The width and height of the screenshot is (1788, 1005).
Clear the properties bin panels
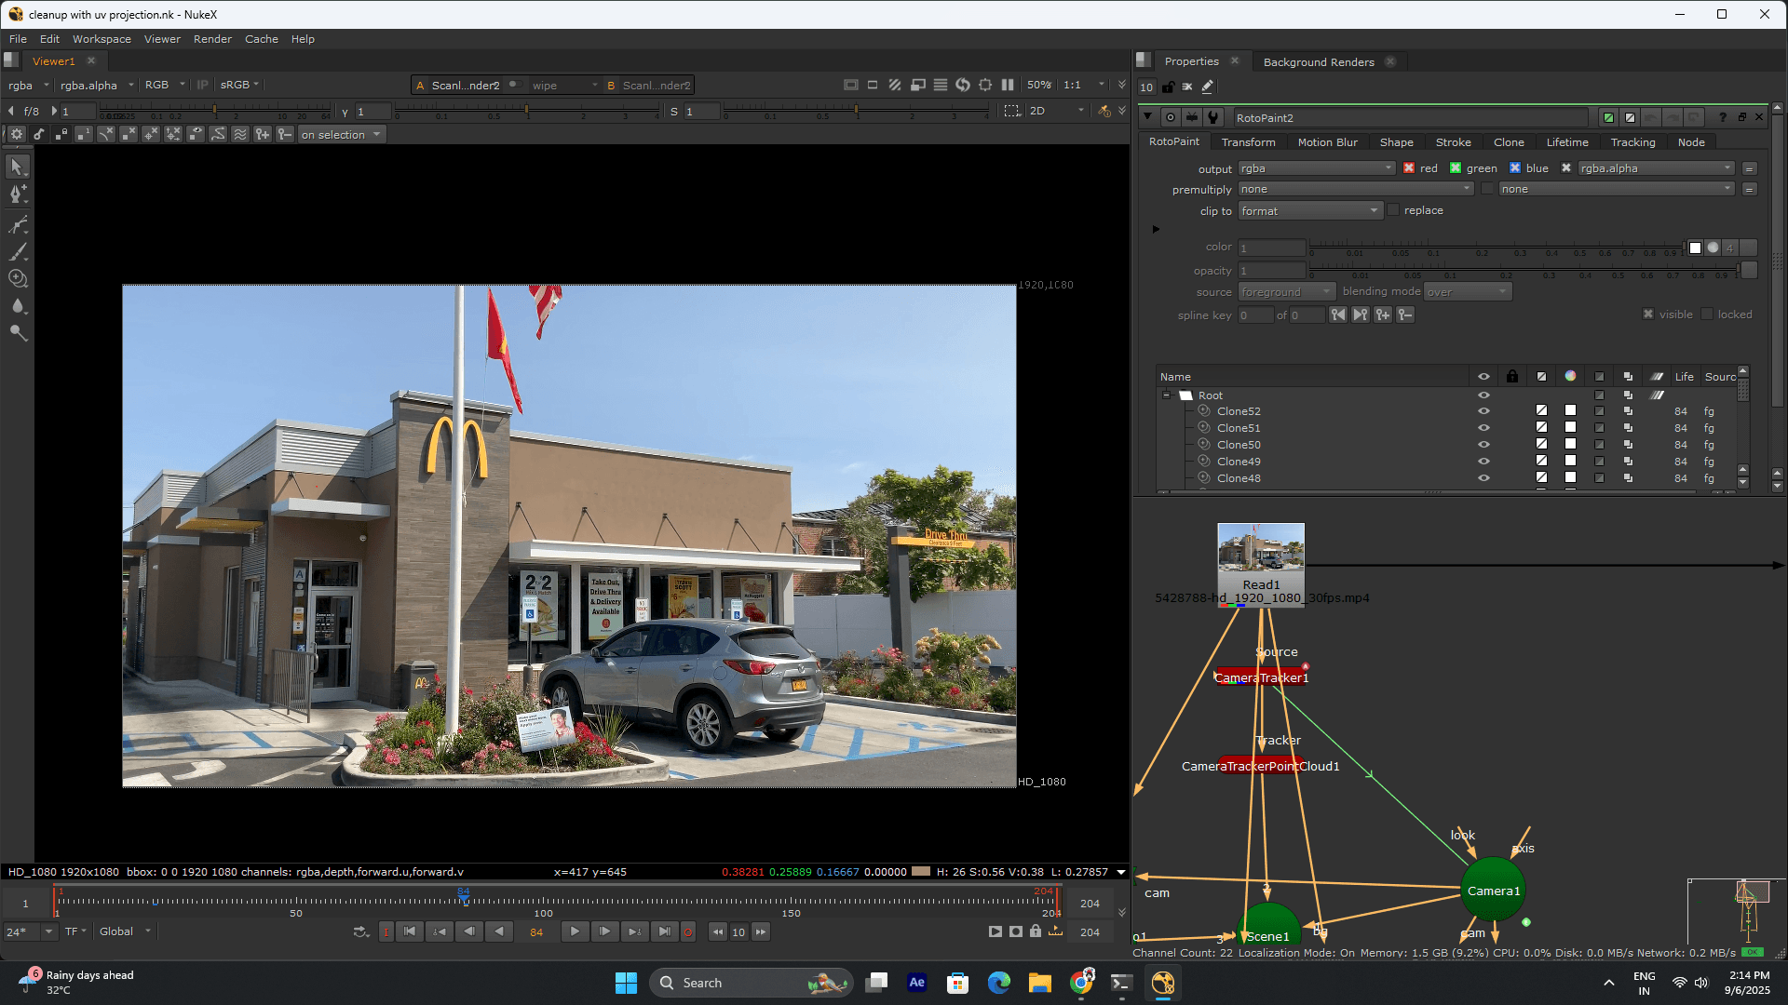click(x=1187, y=87)
